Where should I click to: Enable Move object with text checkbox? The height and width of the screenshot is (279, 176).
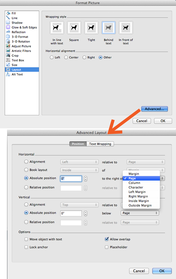click(27, 239)
